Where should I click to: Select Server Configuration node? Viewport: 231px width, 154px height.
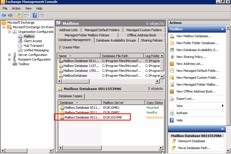coord(33,55)
